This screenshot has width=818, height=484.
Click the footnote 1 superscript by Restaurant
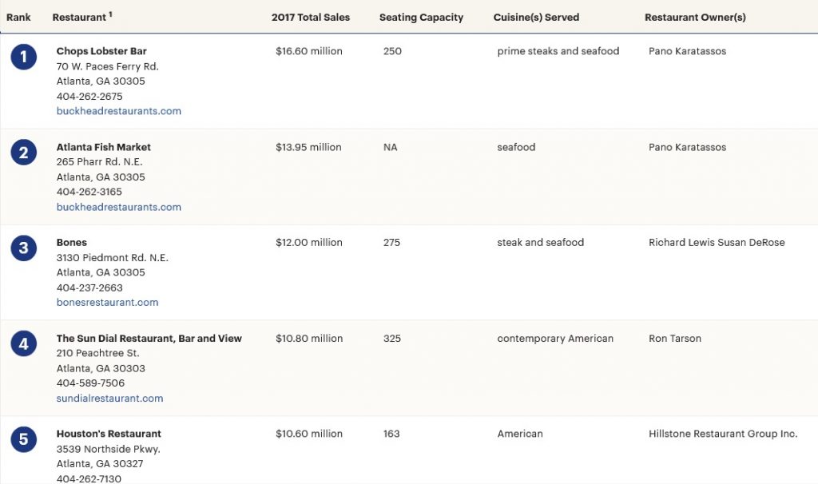[x=110, y=14]
